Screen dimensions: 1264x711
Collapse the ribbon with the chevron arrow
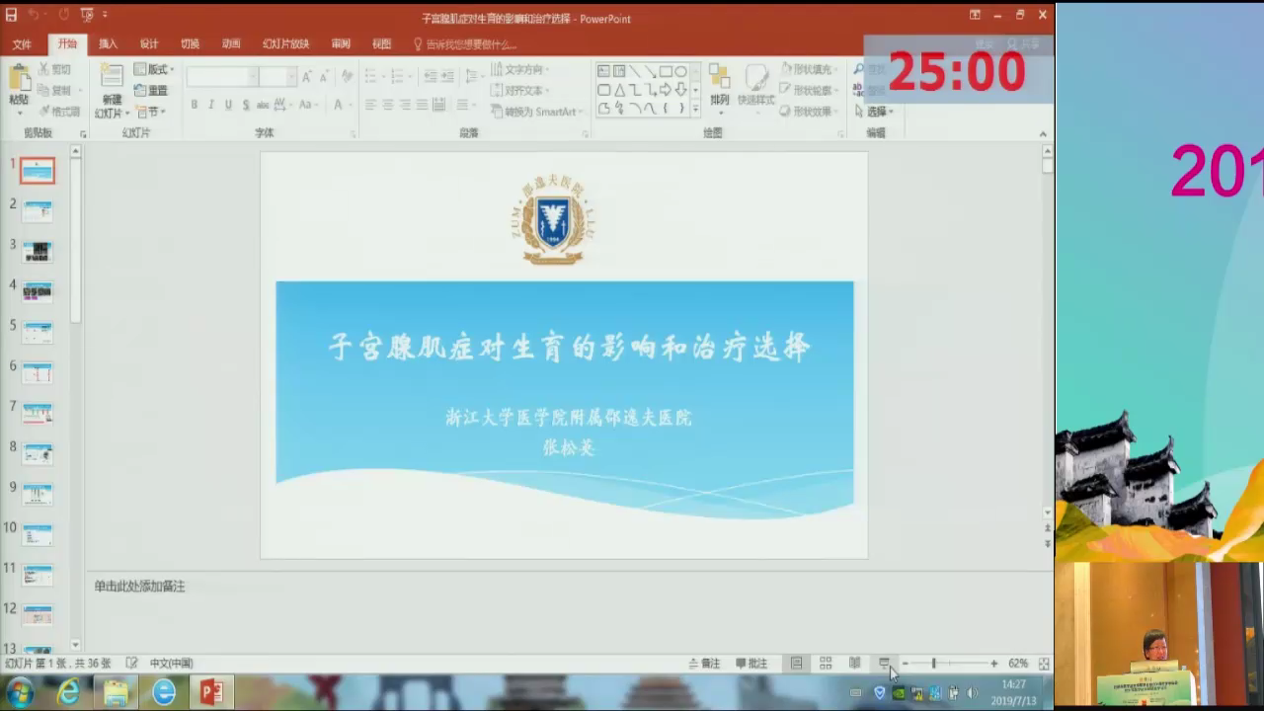click(x=1043, y=134)
